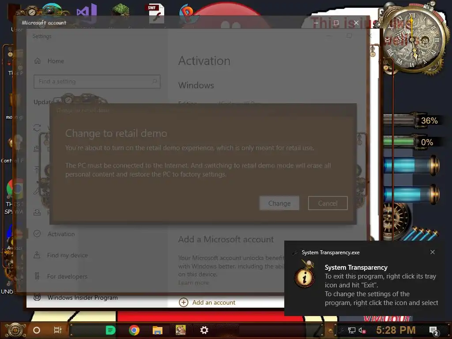Click the Change button in retail demo dialog
The image size is (452, 339).
(279, 203)
